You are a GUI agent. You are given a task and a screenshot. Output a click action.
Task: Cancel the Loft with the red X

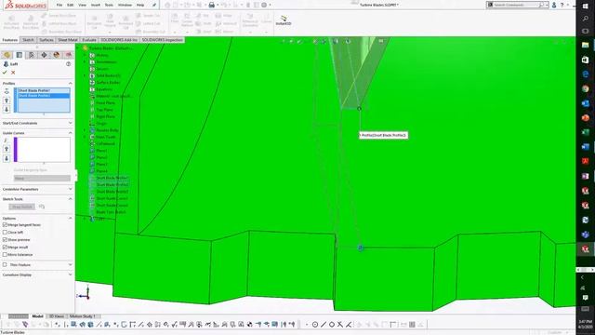pos(13,73)
